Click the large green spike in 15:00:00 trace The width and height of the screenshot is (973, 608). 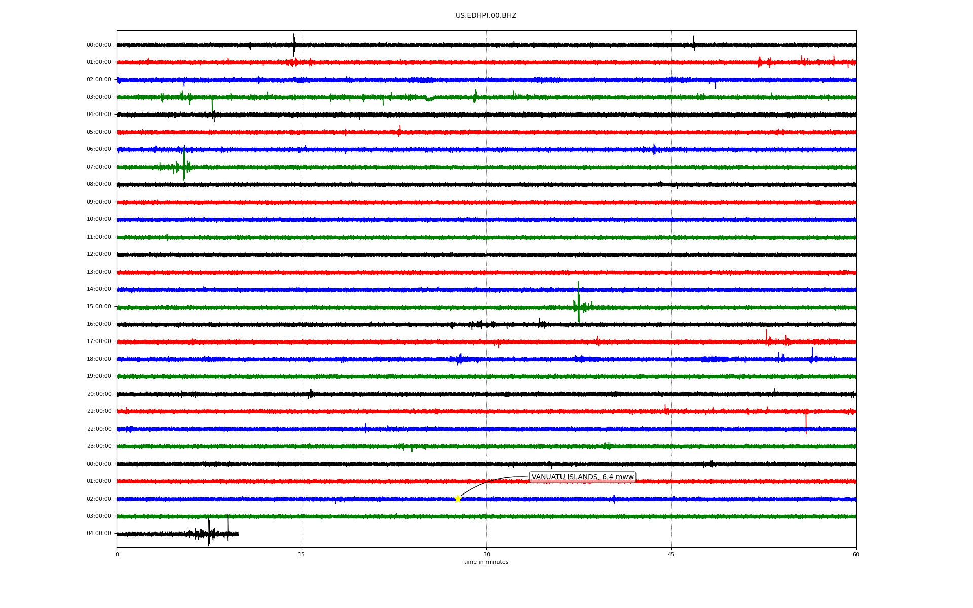click(578, 304)
